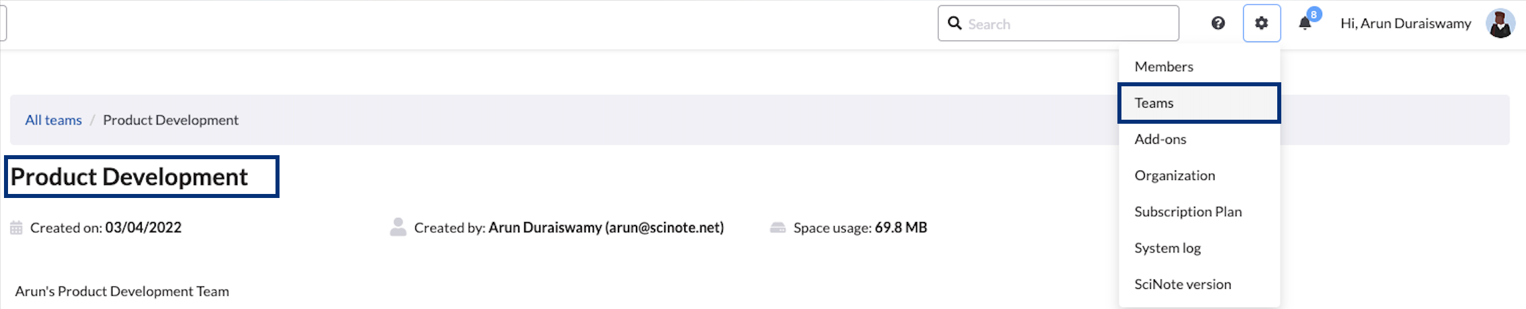The width and height of the screenshot is (1526, 309).
Task: Click the settings gear icon
Action: (x=1261, y=23)
